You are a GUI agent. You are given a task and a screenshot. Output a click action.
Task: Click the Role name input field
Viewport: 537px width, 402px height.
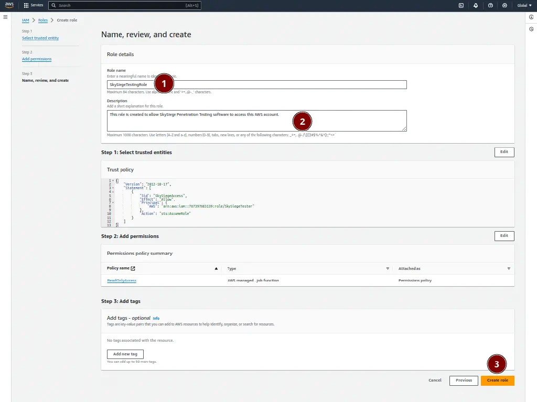pyautogui.click(x=256, y=84)
